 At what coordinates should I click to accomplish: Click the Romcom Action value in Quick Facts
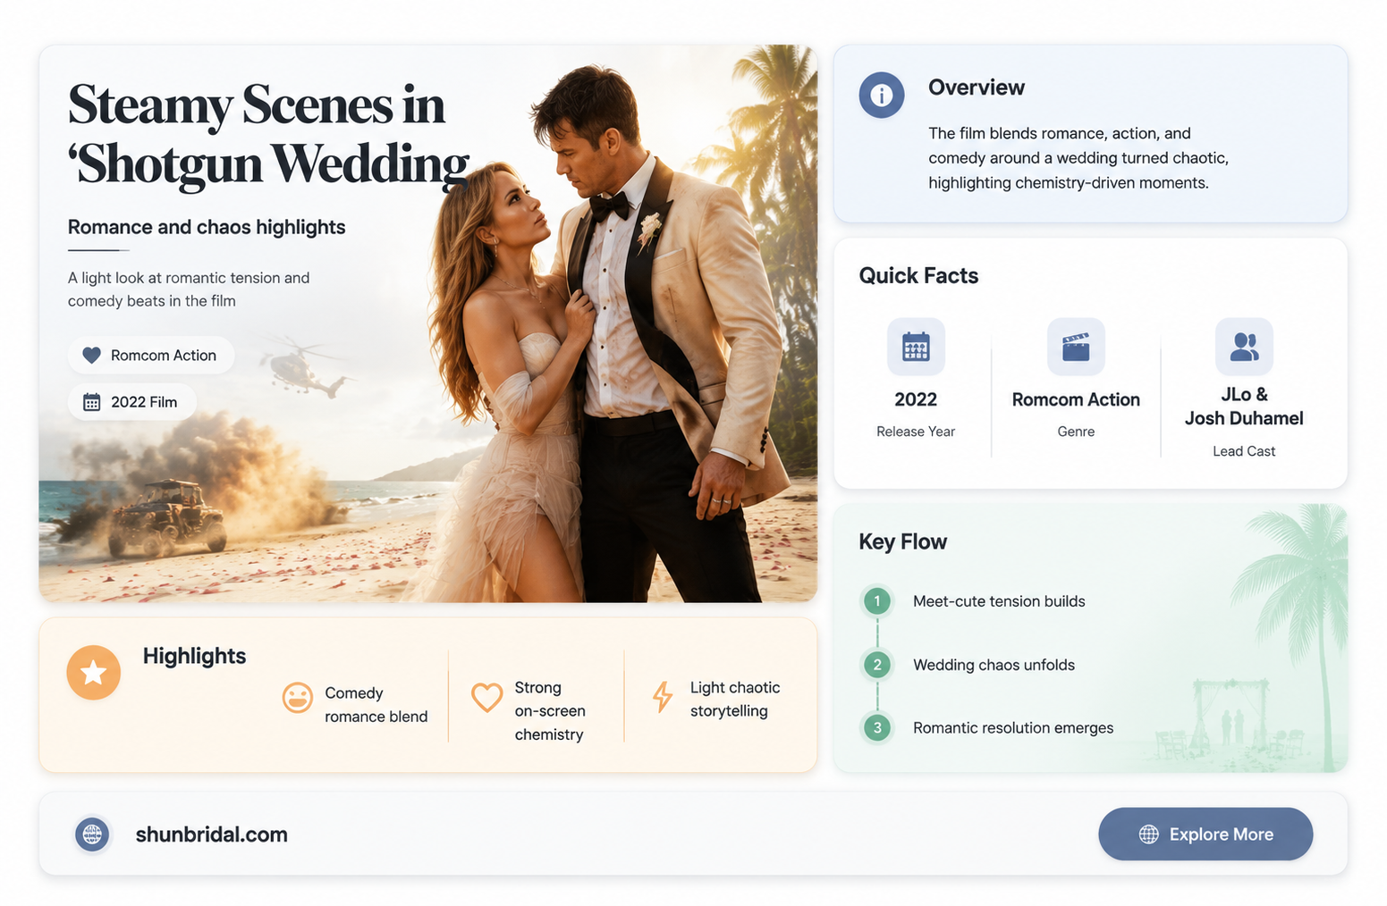click(x=1076, y=399)
